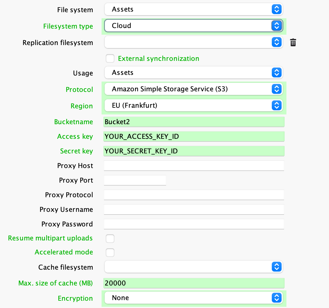Focus the Secret key text field
Viewport: 329px width, 308px height.
(x=194, y=151)
